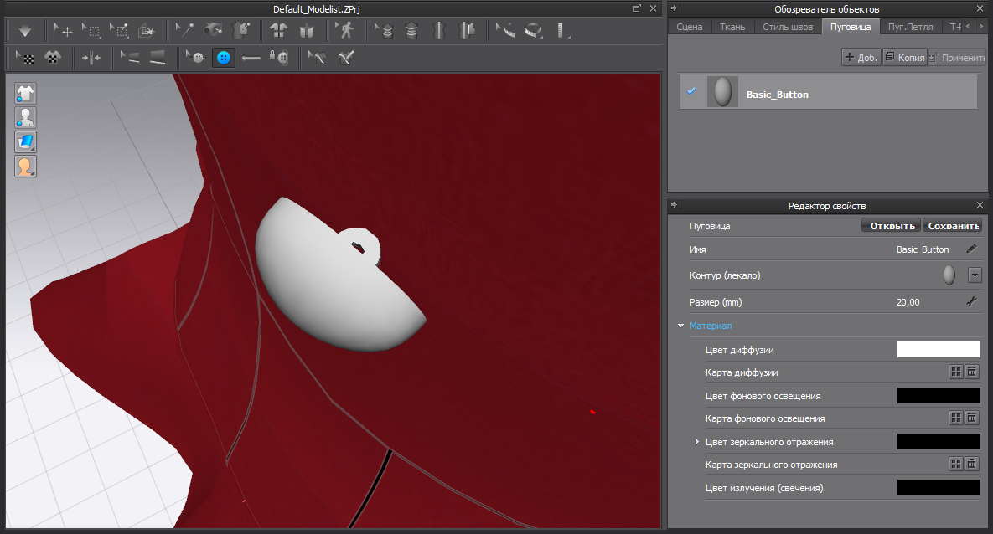
Task: Click the measuring tape tool icon
Action: click(533, 31)
